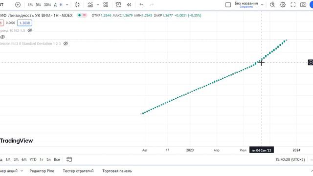Select the 6М date range
Image resolution: width=313 pixels, height=176 pixels.
[24, 159]
